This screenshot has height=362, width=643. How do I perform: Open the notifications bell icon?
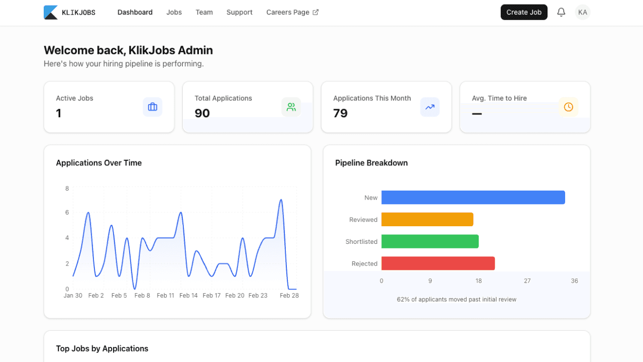561,12
